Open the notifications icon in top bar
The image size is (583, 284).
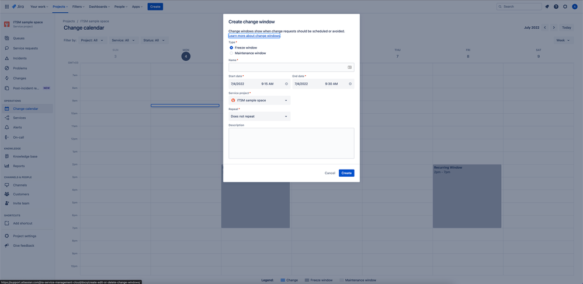pyautogui.click(x=547, y=6)
